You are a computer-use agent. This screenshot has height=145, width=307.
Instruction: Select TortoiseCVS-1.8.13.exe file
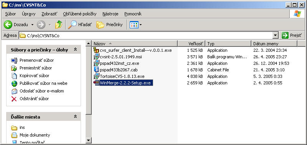[122, 76]
